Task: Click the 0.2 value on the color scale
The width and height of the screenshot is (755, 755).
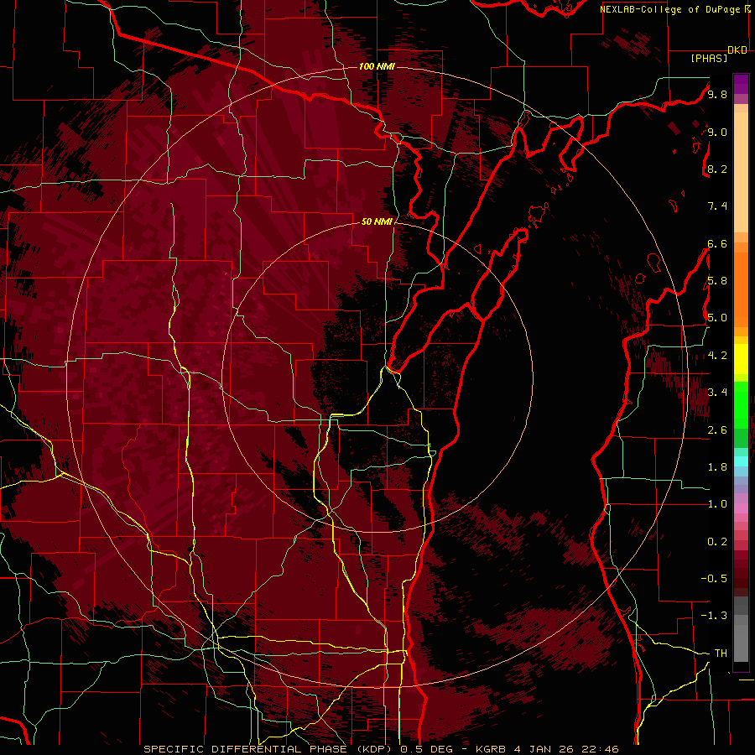Action: click(717, 542)
